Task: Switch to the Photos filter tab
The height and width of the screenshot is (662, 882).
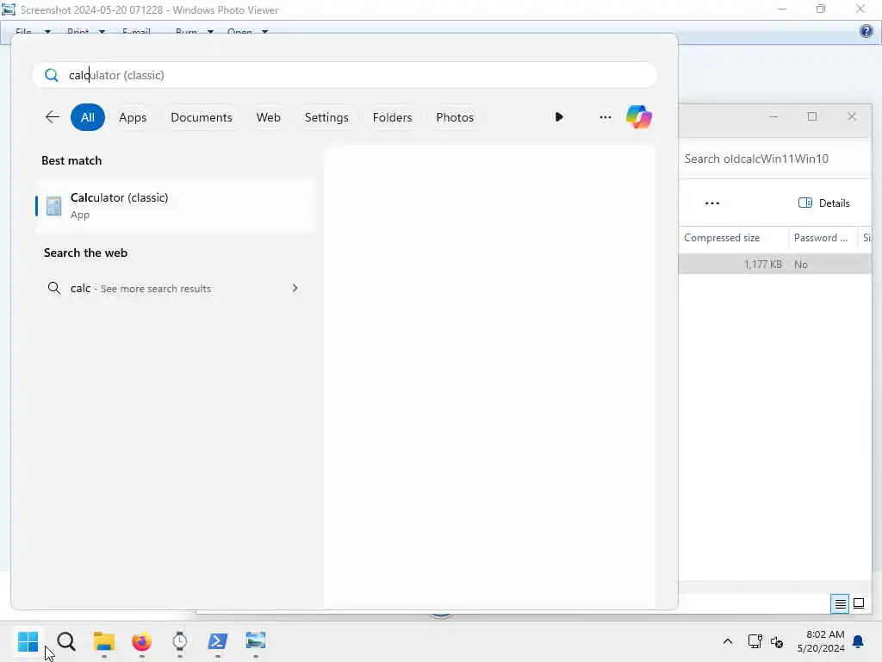Action: pyautogui.click(x=455, y=117)
